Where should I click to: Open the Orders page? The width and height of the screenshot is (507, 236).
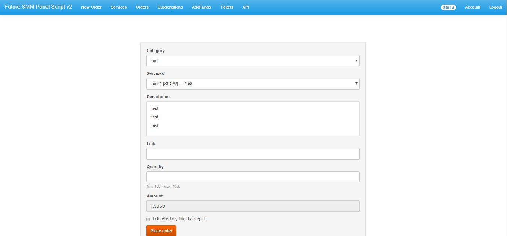[x=142, y=7]
